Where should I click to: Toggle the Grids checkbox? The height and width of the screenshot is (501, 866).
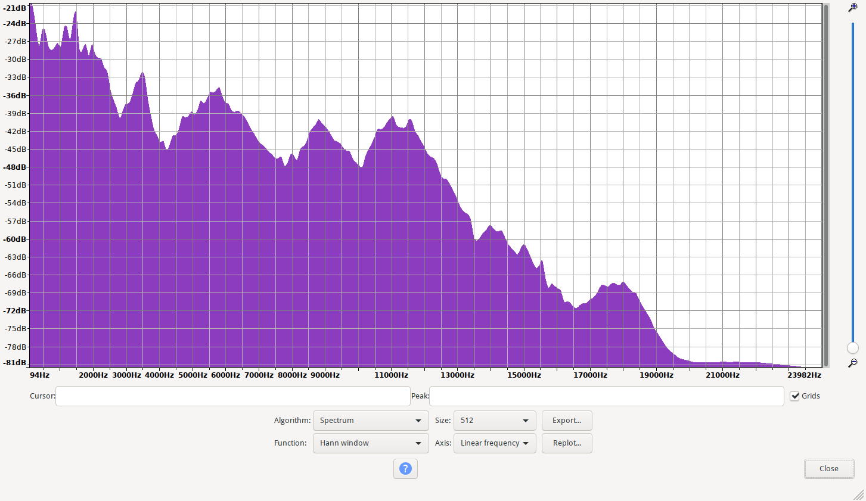coord(794,396)
